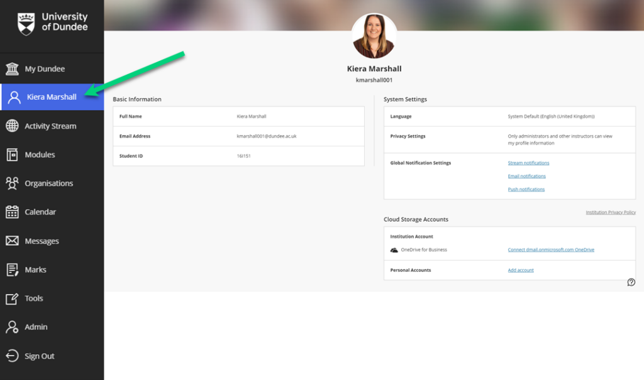
Task: Click the Cloud Storage Accounts heading
Action: (x=416, y=220)
